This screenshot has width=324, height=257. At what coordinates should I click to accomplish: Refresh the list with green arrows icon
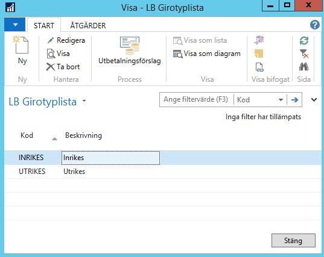[x=304, y=40]
